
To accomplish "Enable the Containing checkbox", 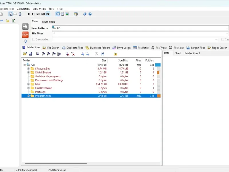I will tap(34, 40).
